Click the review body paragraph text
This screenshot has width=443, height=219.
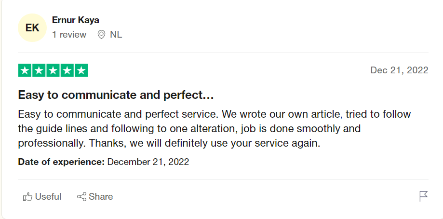(x=215, y=129)
